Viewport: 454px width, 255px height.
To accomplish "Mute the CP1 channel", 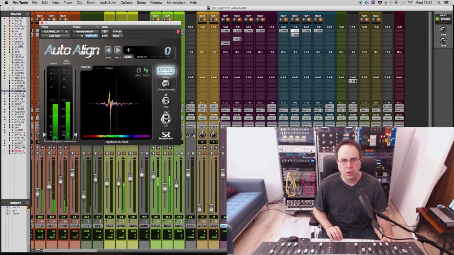I will (x=89, y=153).
